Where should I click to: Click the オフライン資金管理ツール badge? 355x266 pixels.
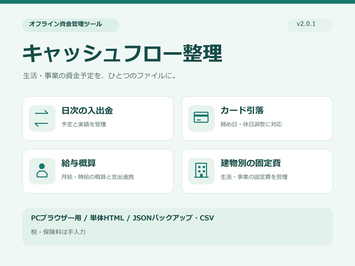[71, 25]
